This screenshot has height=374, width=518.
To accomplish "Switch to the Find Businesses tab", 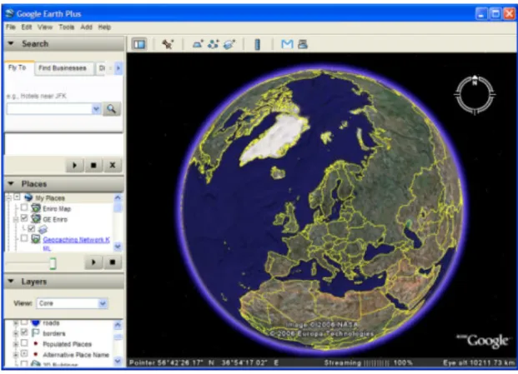I will click(63, 68).
